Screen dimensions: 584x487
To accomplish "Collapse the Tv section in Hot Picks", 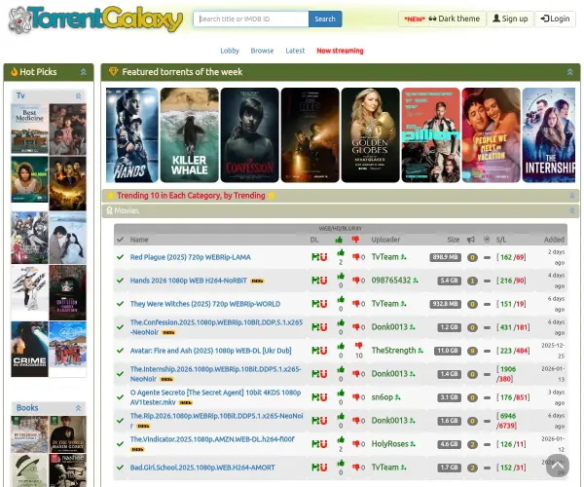I will coord(78,96).
